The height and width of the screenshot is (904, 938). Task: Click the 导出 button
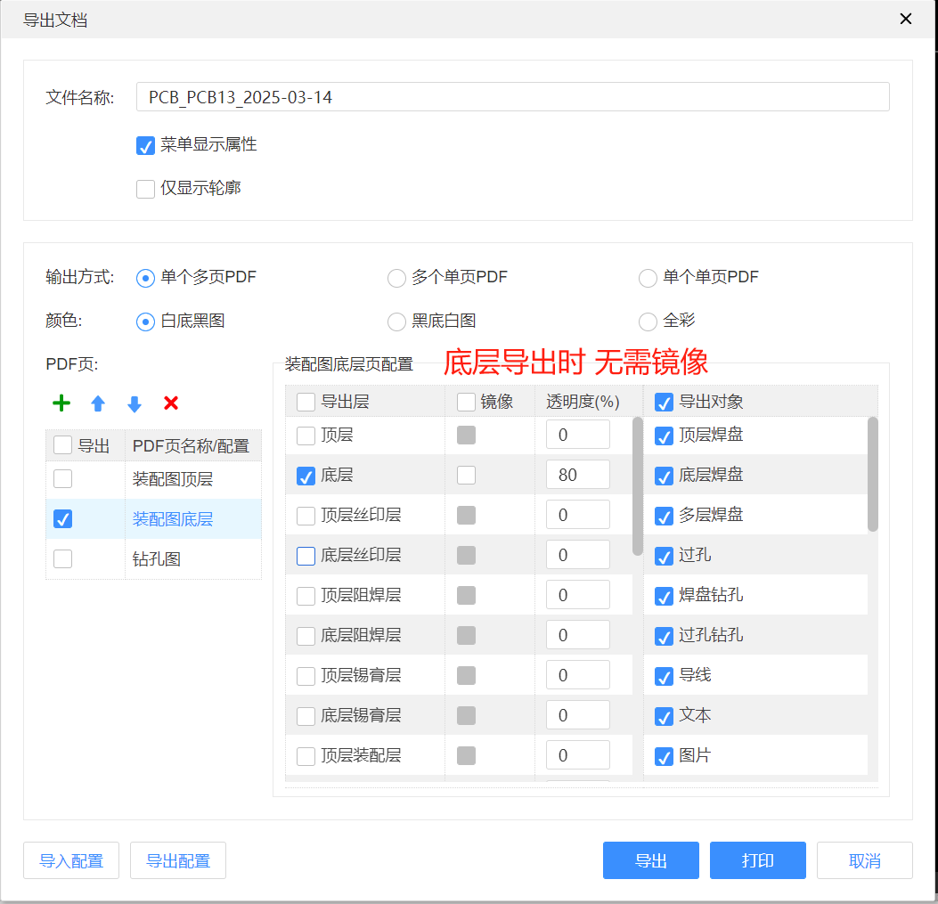(650, 860)
